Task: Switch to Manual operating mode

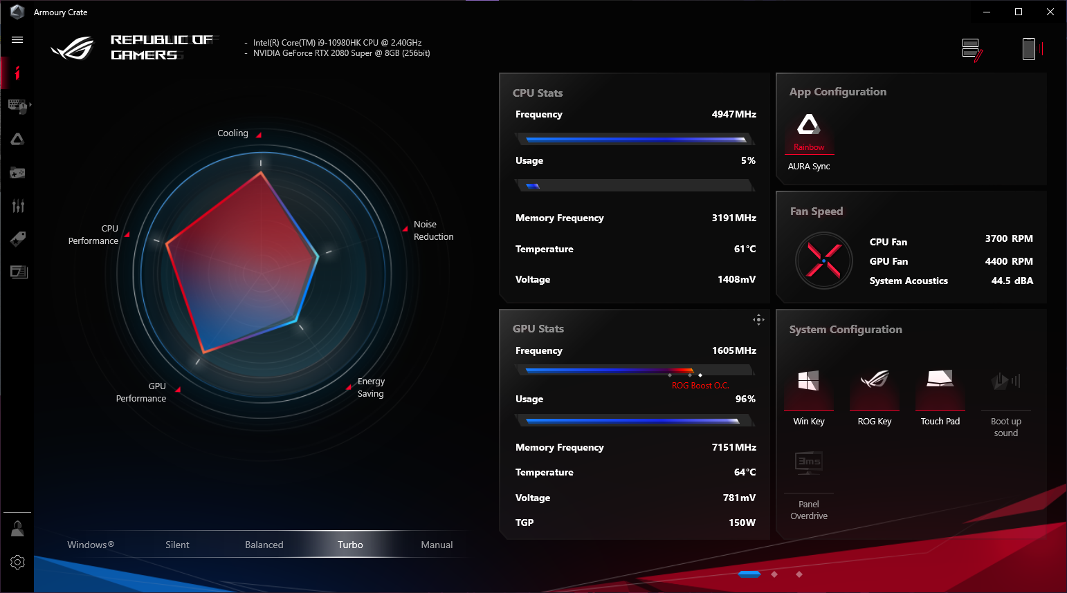Action: [437, 545]
